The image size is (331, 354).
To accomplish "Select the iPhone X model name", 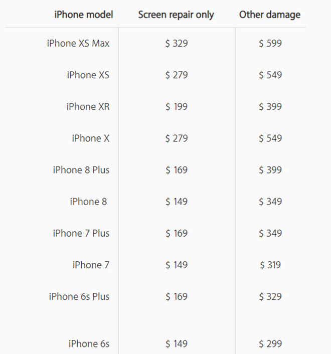I will [91, 138].
